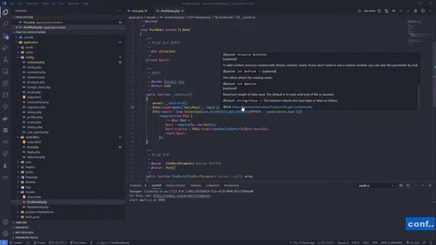Click PostModel.php in the breadcrumb
This screenshot has height=245, width=436.
pos(174,17)
